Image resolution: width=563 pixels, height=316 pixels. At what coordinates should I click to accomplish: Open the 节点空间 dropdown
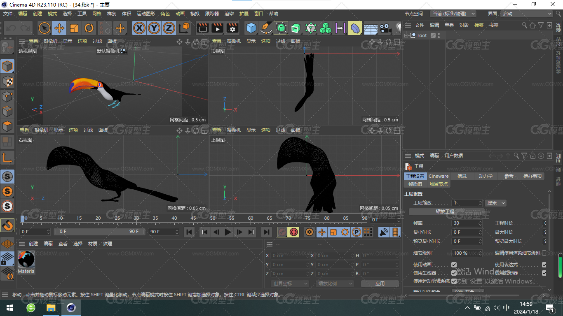pos(453,14)
